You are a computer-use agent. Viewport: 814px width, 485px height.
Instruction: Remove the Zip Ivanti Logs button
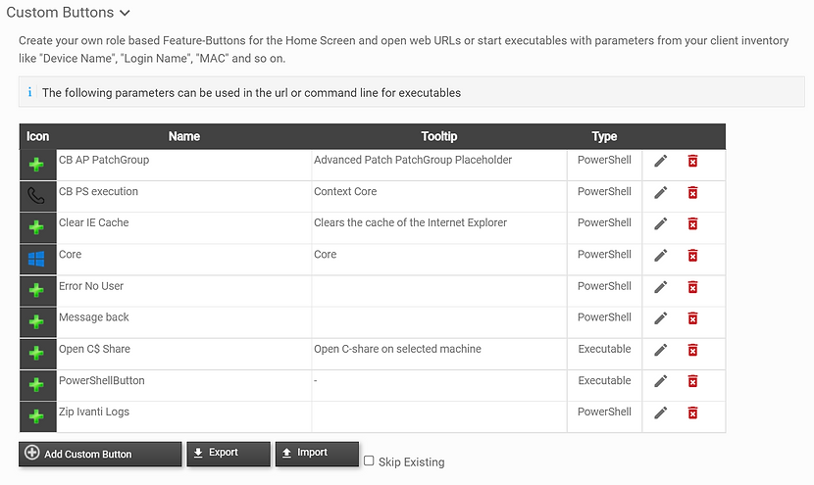tap(692, 412)
